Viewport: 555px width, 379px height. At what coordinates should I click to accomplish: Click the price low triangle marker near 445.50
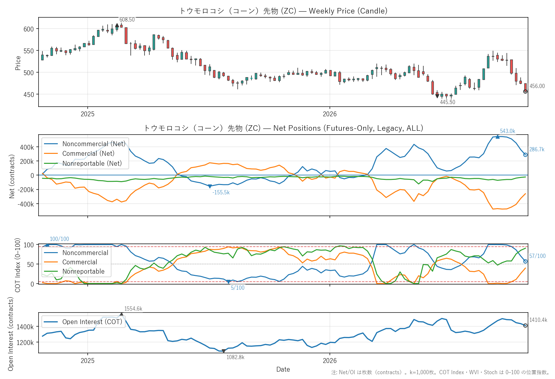click(437, 96)
